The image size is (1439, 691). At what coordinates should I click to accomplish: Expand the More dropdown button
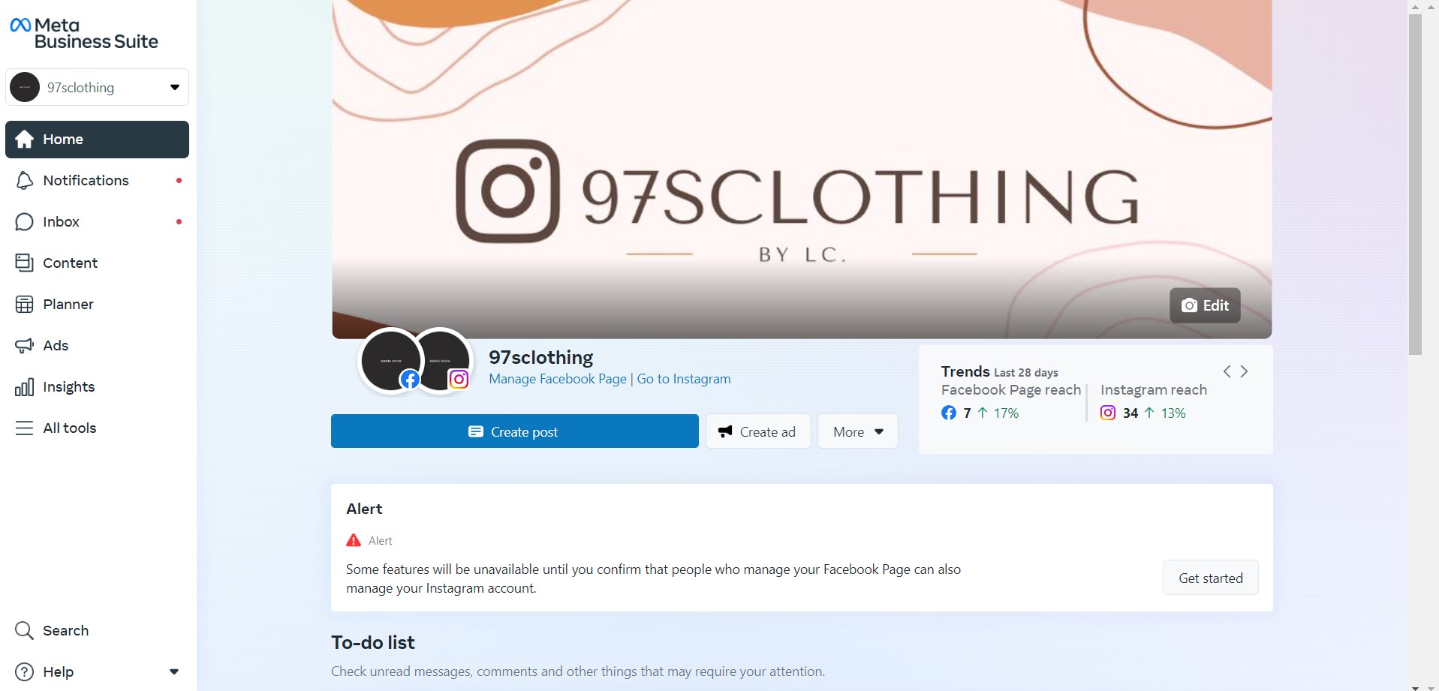pyautogui.click(x=857, y=431)
